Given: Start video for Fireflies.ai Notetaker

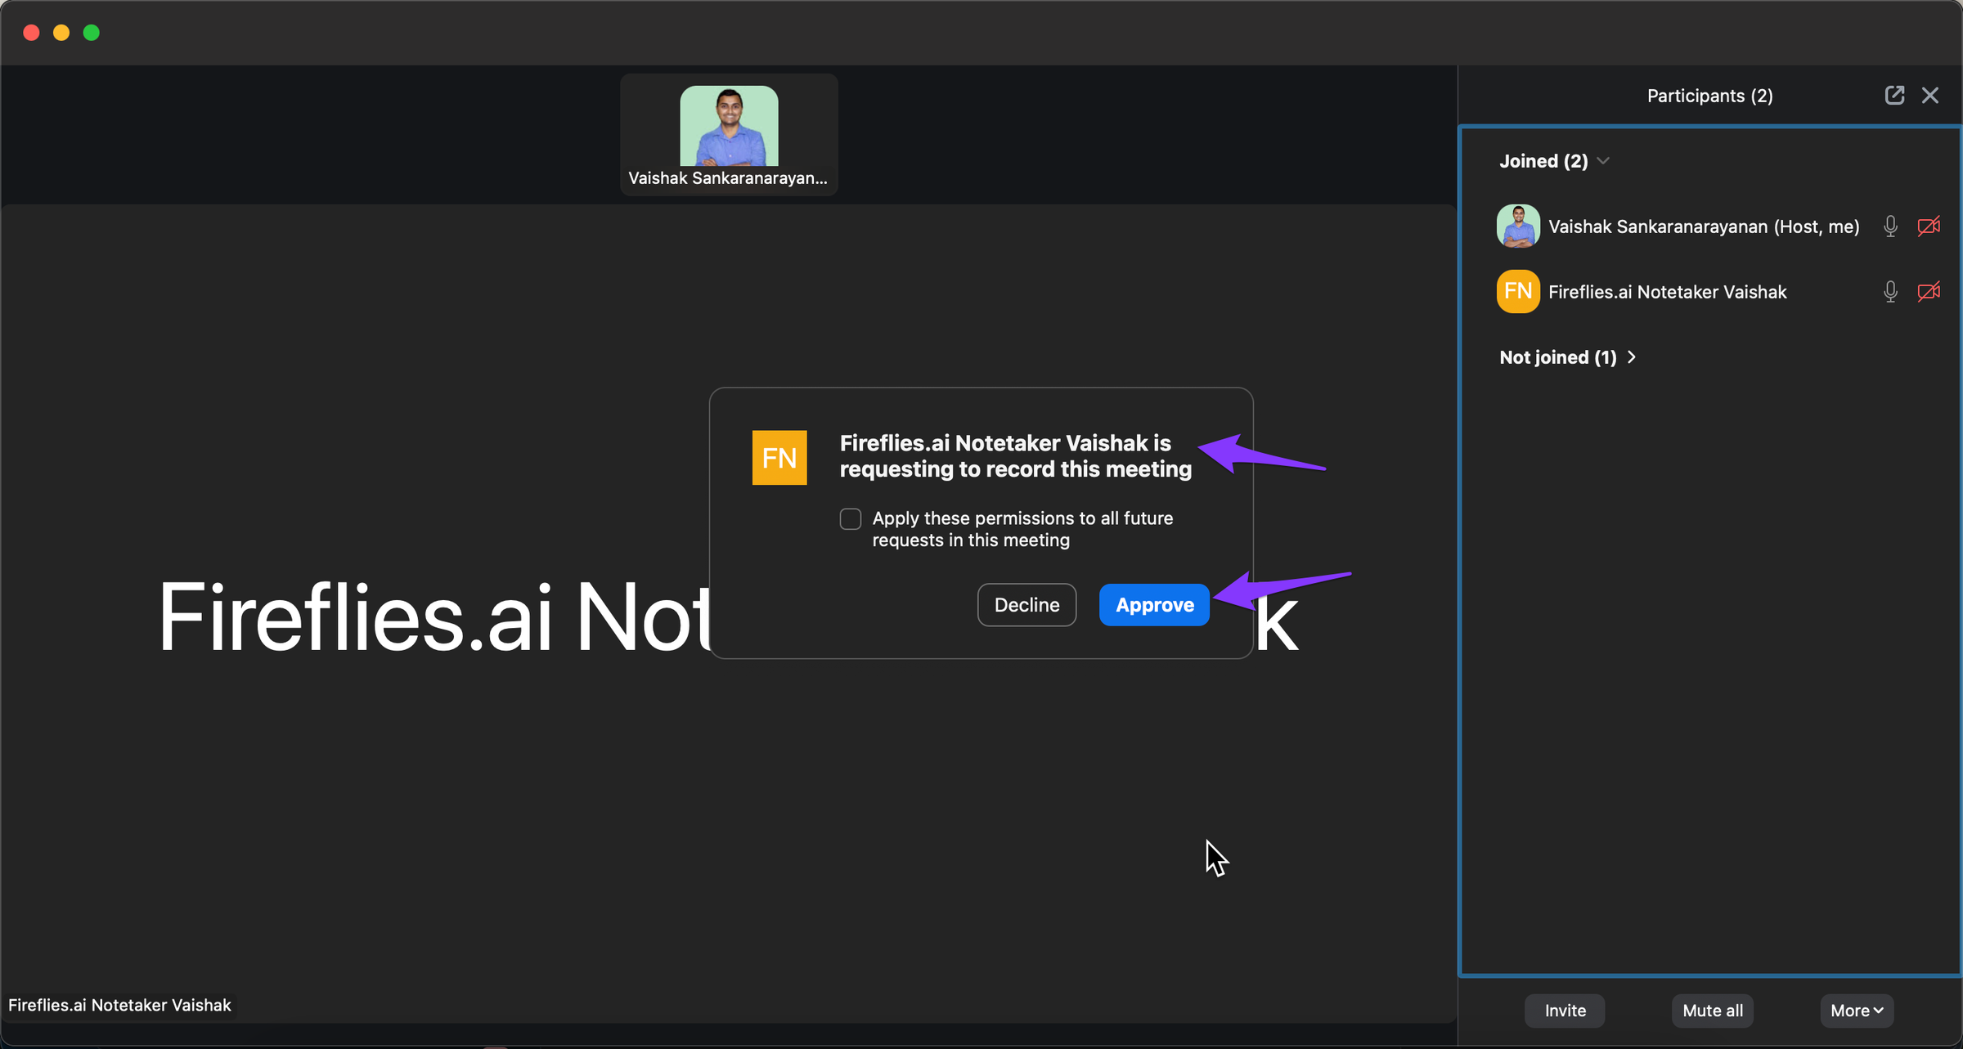Looking at the screenshot, I should click(1929, 291).
